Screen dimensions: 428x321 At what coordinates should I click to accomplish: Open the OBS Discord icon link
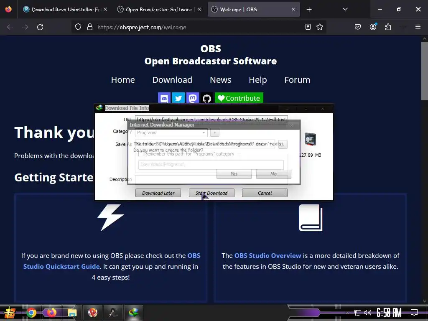(164, 98)
